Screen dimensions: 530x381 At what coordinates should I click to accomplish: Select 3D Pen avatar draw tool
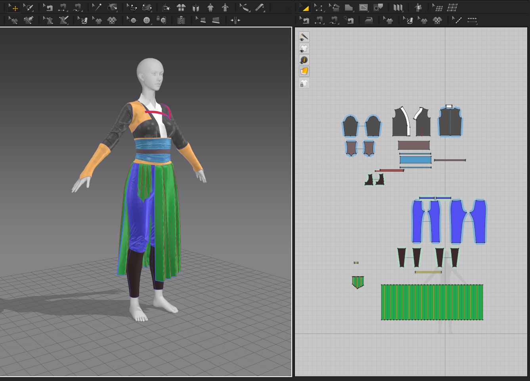tap(63, 20)
